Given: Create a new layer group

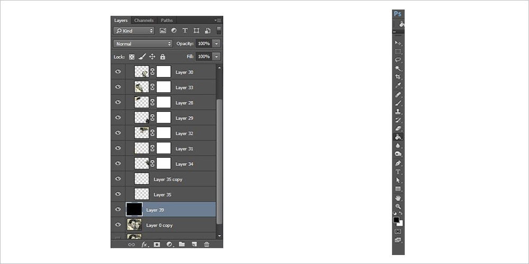Looking at the screenshot, I should [182, 244].
